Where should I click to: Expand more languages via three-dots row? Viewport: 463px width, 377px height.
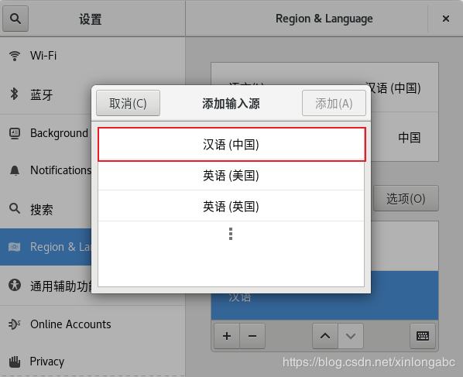click(x=231, y=234)
